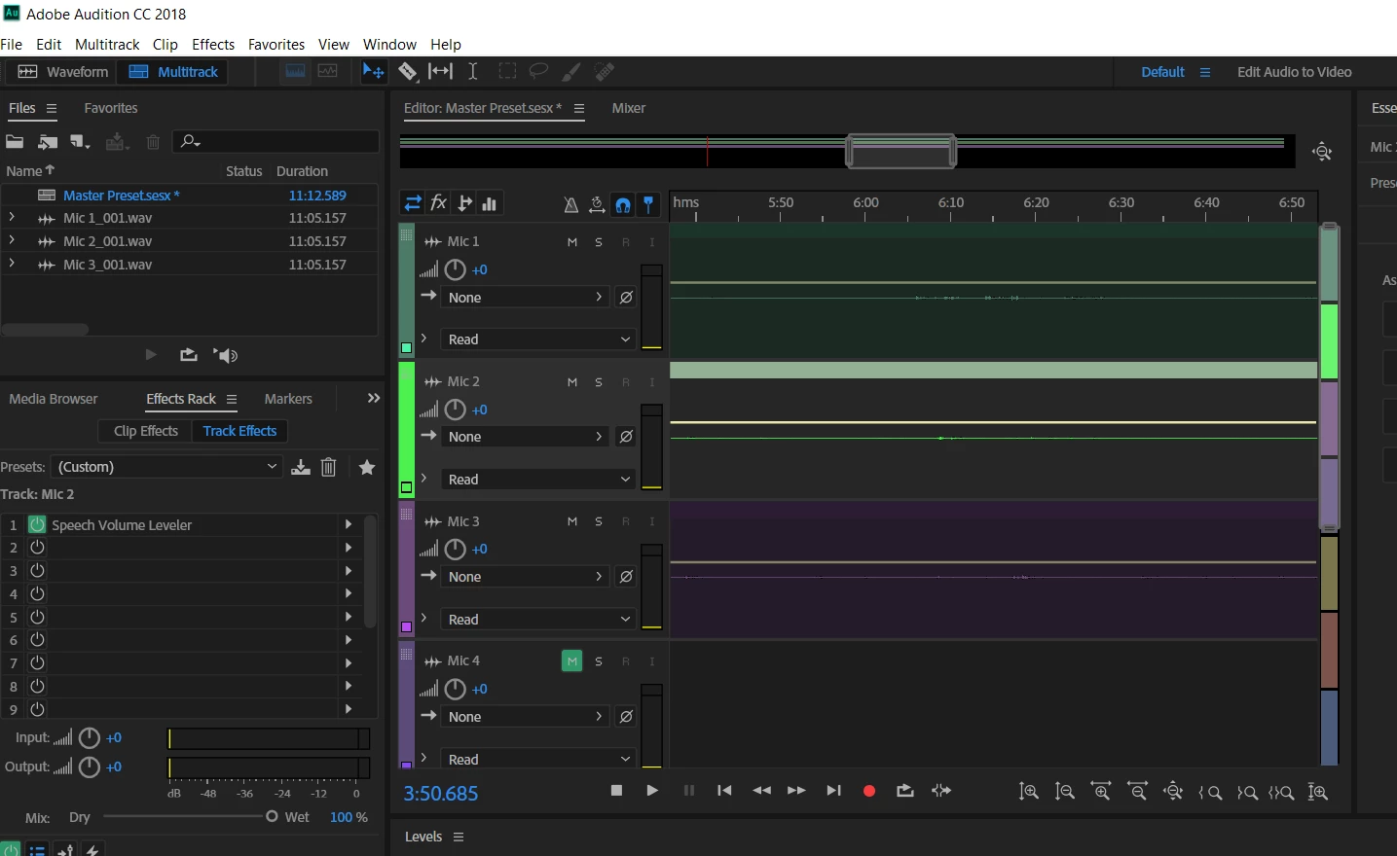Click the Rewind button
This screenshot has height=856, width=1397.
tap(762, 791)
